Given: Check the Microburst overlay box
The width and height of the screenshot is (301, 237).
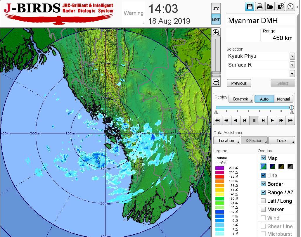Looking at the screenshot, I should [x=263, y=234].
